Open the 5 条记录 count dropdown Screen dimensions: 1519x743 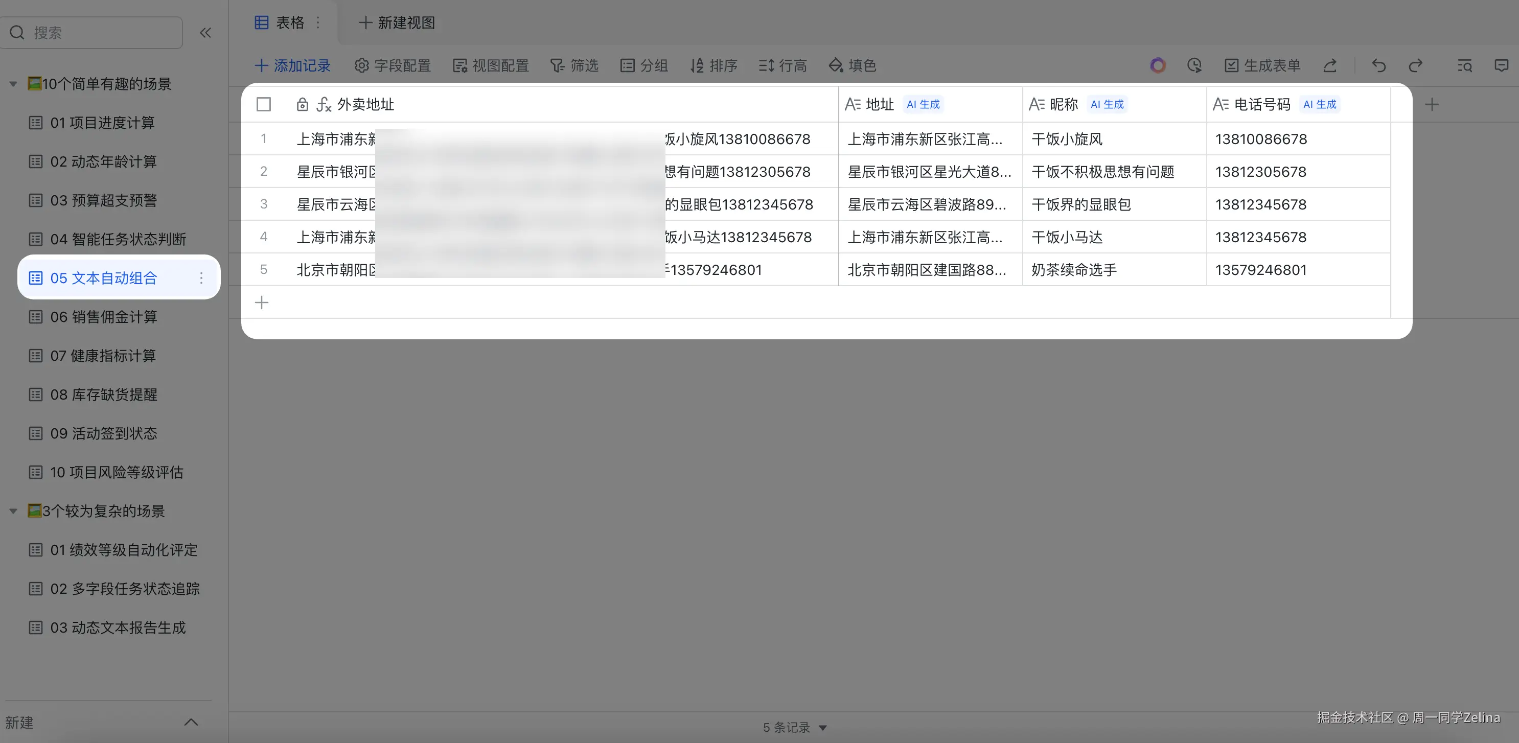(x=794, y=728)
